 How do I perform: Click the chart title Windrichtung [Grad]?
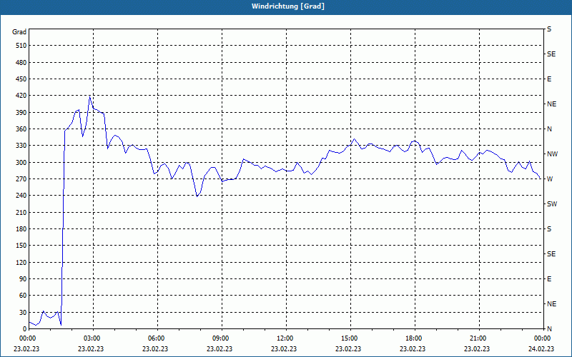coord(288,6)
